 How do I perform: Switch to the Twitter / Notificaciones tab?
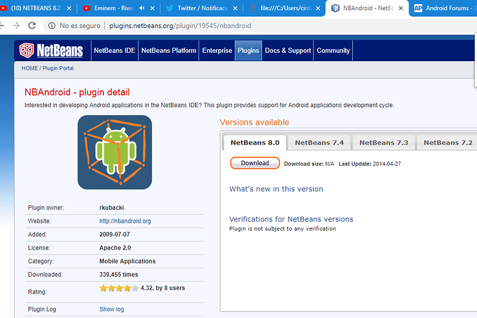pos(203,8)
